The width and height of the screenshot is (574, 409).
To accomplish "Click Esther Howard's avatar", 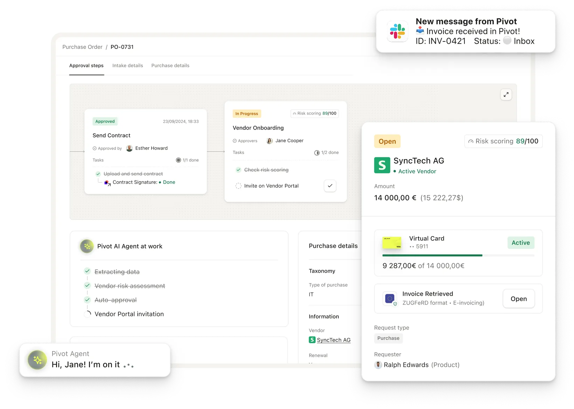I will 129,148.
